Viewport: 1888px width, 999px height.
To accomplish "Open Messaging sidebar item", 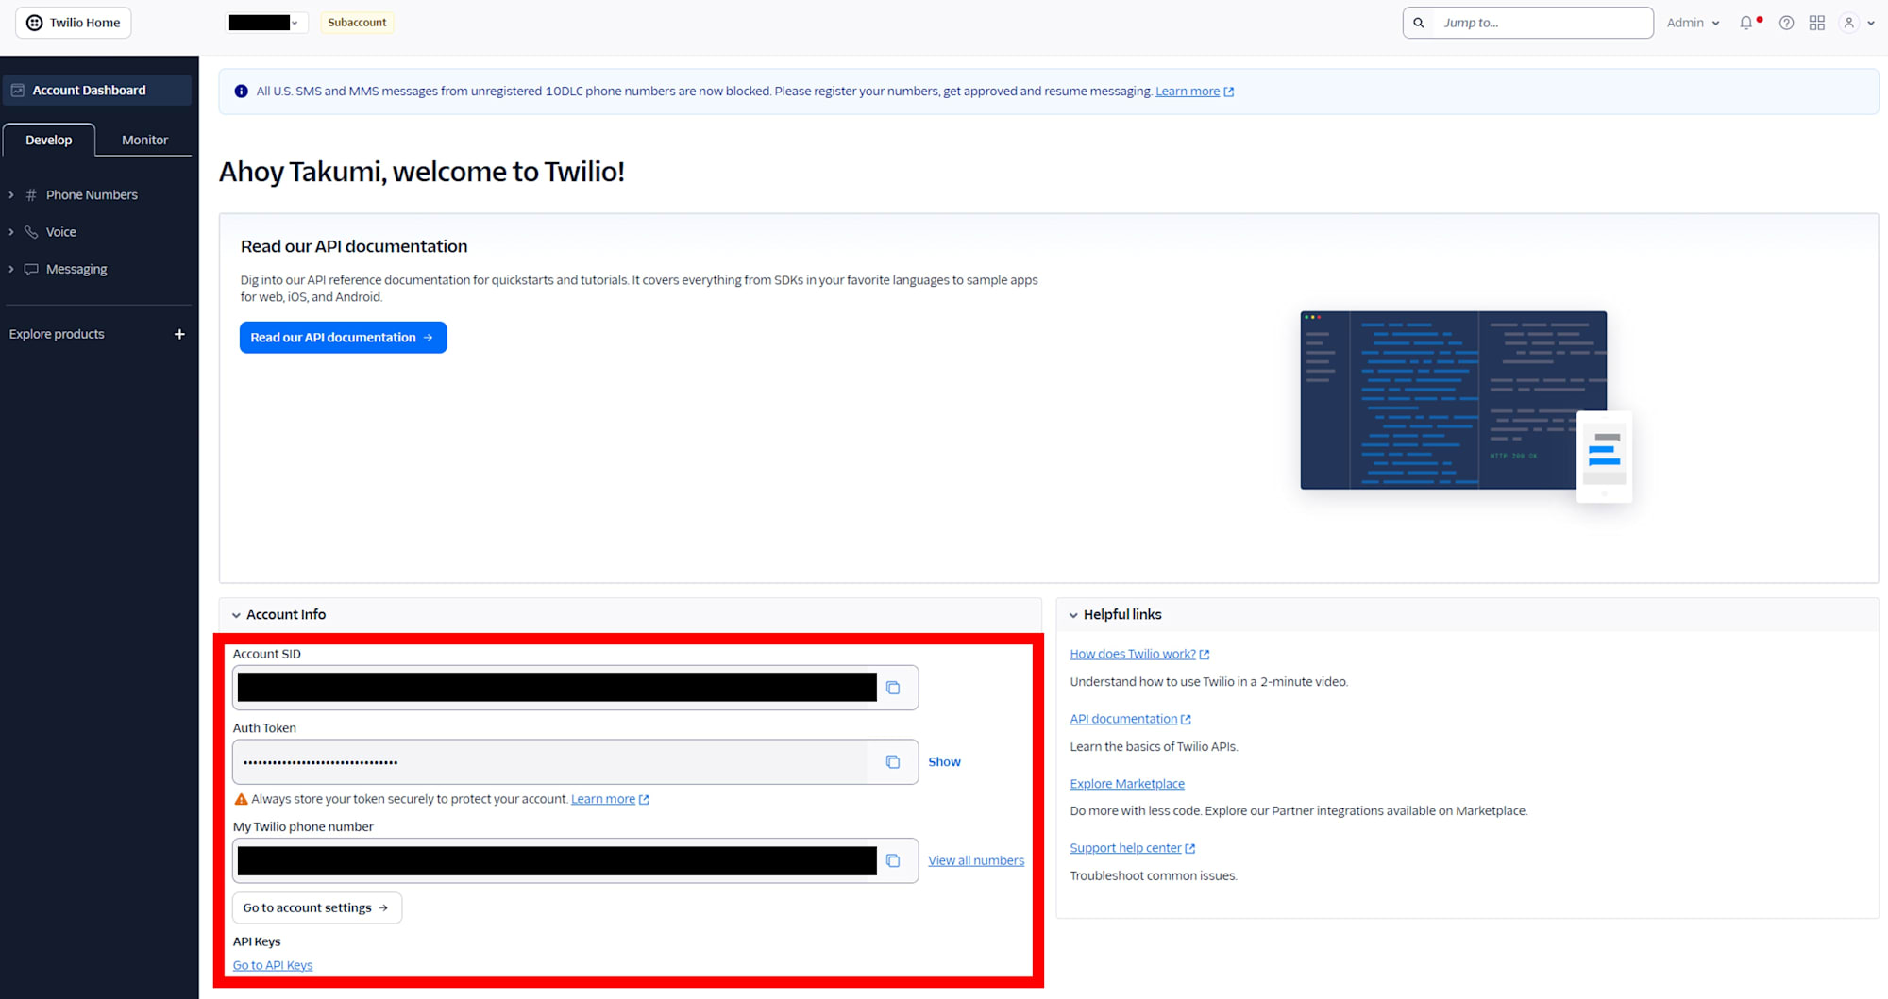I will click(76, 270).
